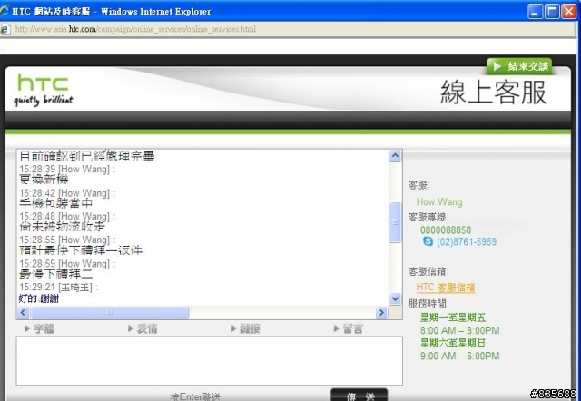This screenshot has width=581, height=401.
Task: Expand the 字體 font options
Action: [x=40, y=328]
